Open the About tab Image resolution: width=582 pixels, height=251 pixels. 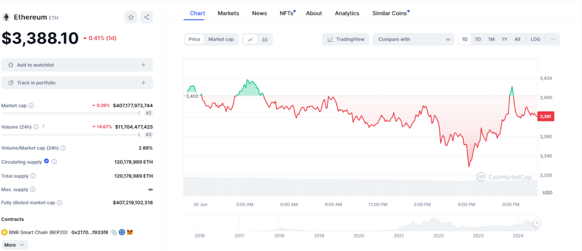[x=314, y=13]
